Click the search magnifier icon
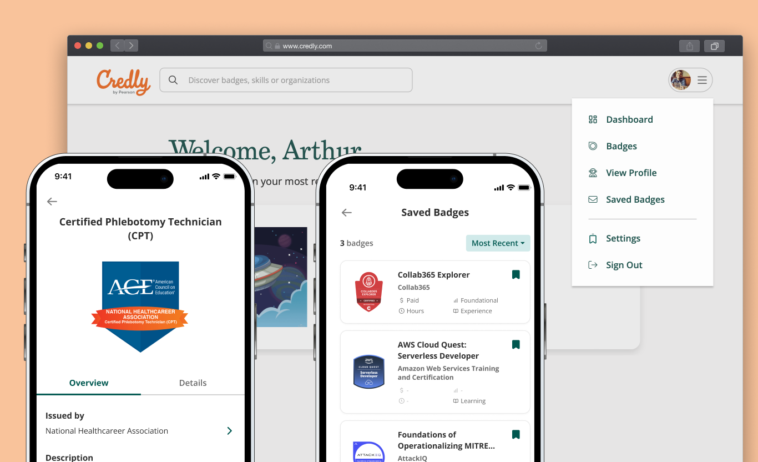 173,80
